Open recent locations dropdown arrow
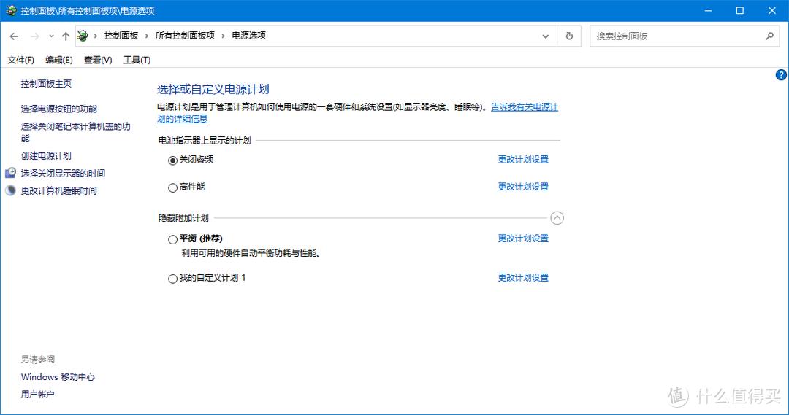The height and width of the screenshot is (415, 789). click(x=51, y=36)
